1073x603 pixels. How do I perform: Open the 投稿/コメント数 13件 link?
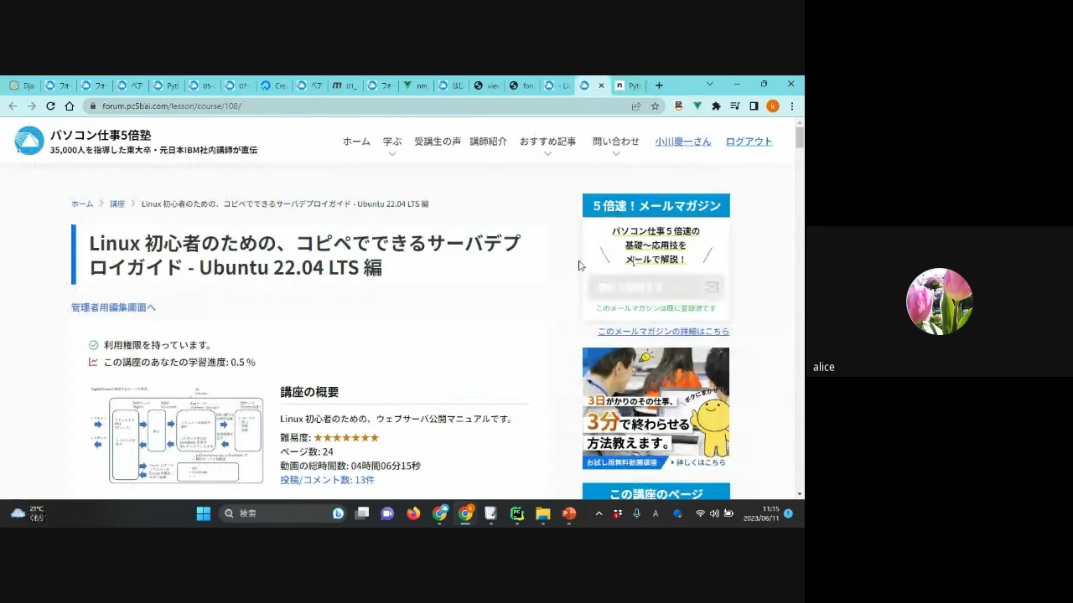click(x=327, y=480)
